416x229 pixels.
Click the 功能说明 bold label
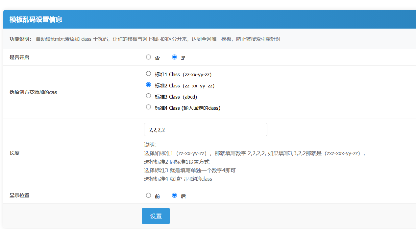[x=21, y=39]
